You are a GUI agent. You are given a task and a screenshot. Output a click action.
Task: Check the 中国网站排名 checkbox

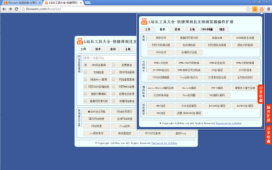(x=114, y=101)
